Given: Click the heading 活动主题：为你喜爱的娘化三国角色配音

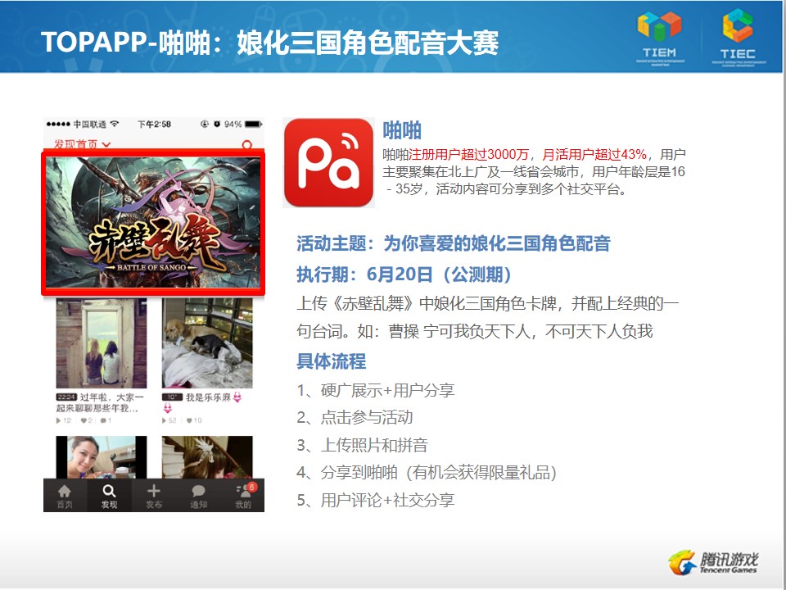Looking at the screenshot, I should (454, 243).
